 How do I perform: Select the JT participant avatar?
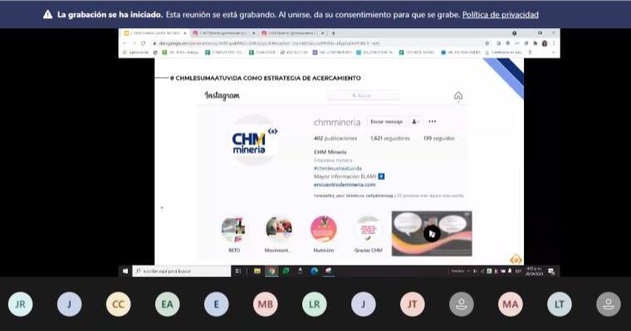pyautogui.click(x=413, y=304)
